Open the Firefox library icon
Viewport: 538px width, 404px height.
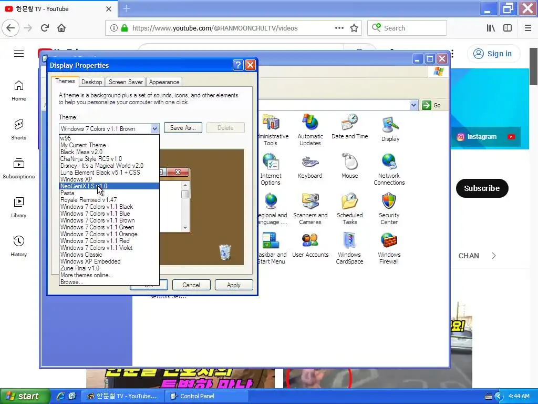pyautogui.click(x=491, y=28)
